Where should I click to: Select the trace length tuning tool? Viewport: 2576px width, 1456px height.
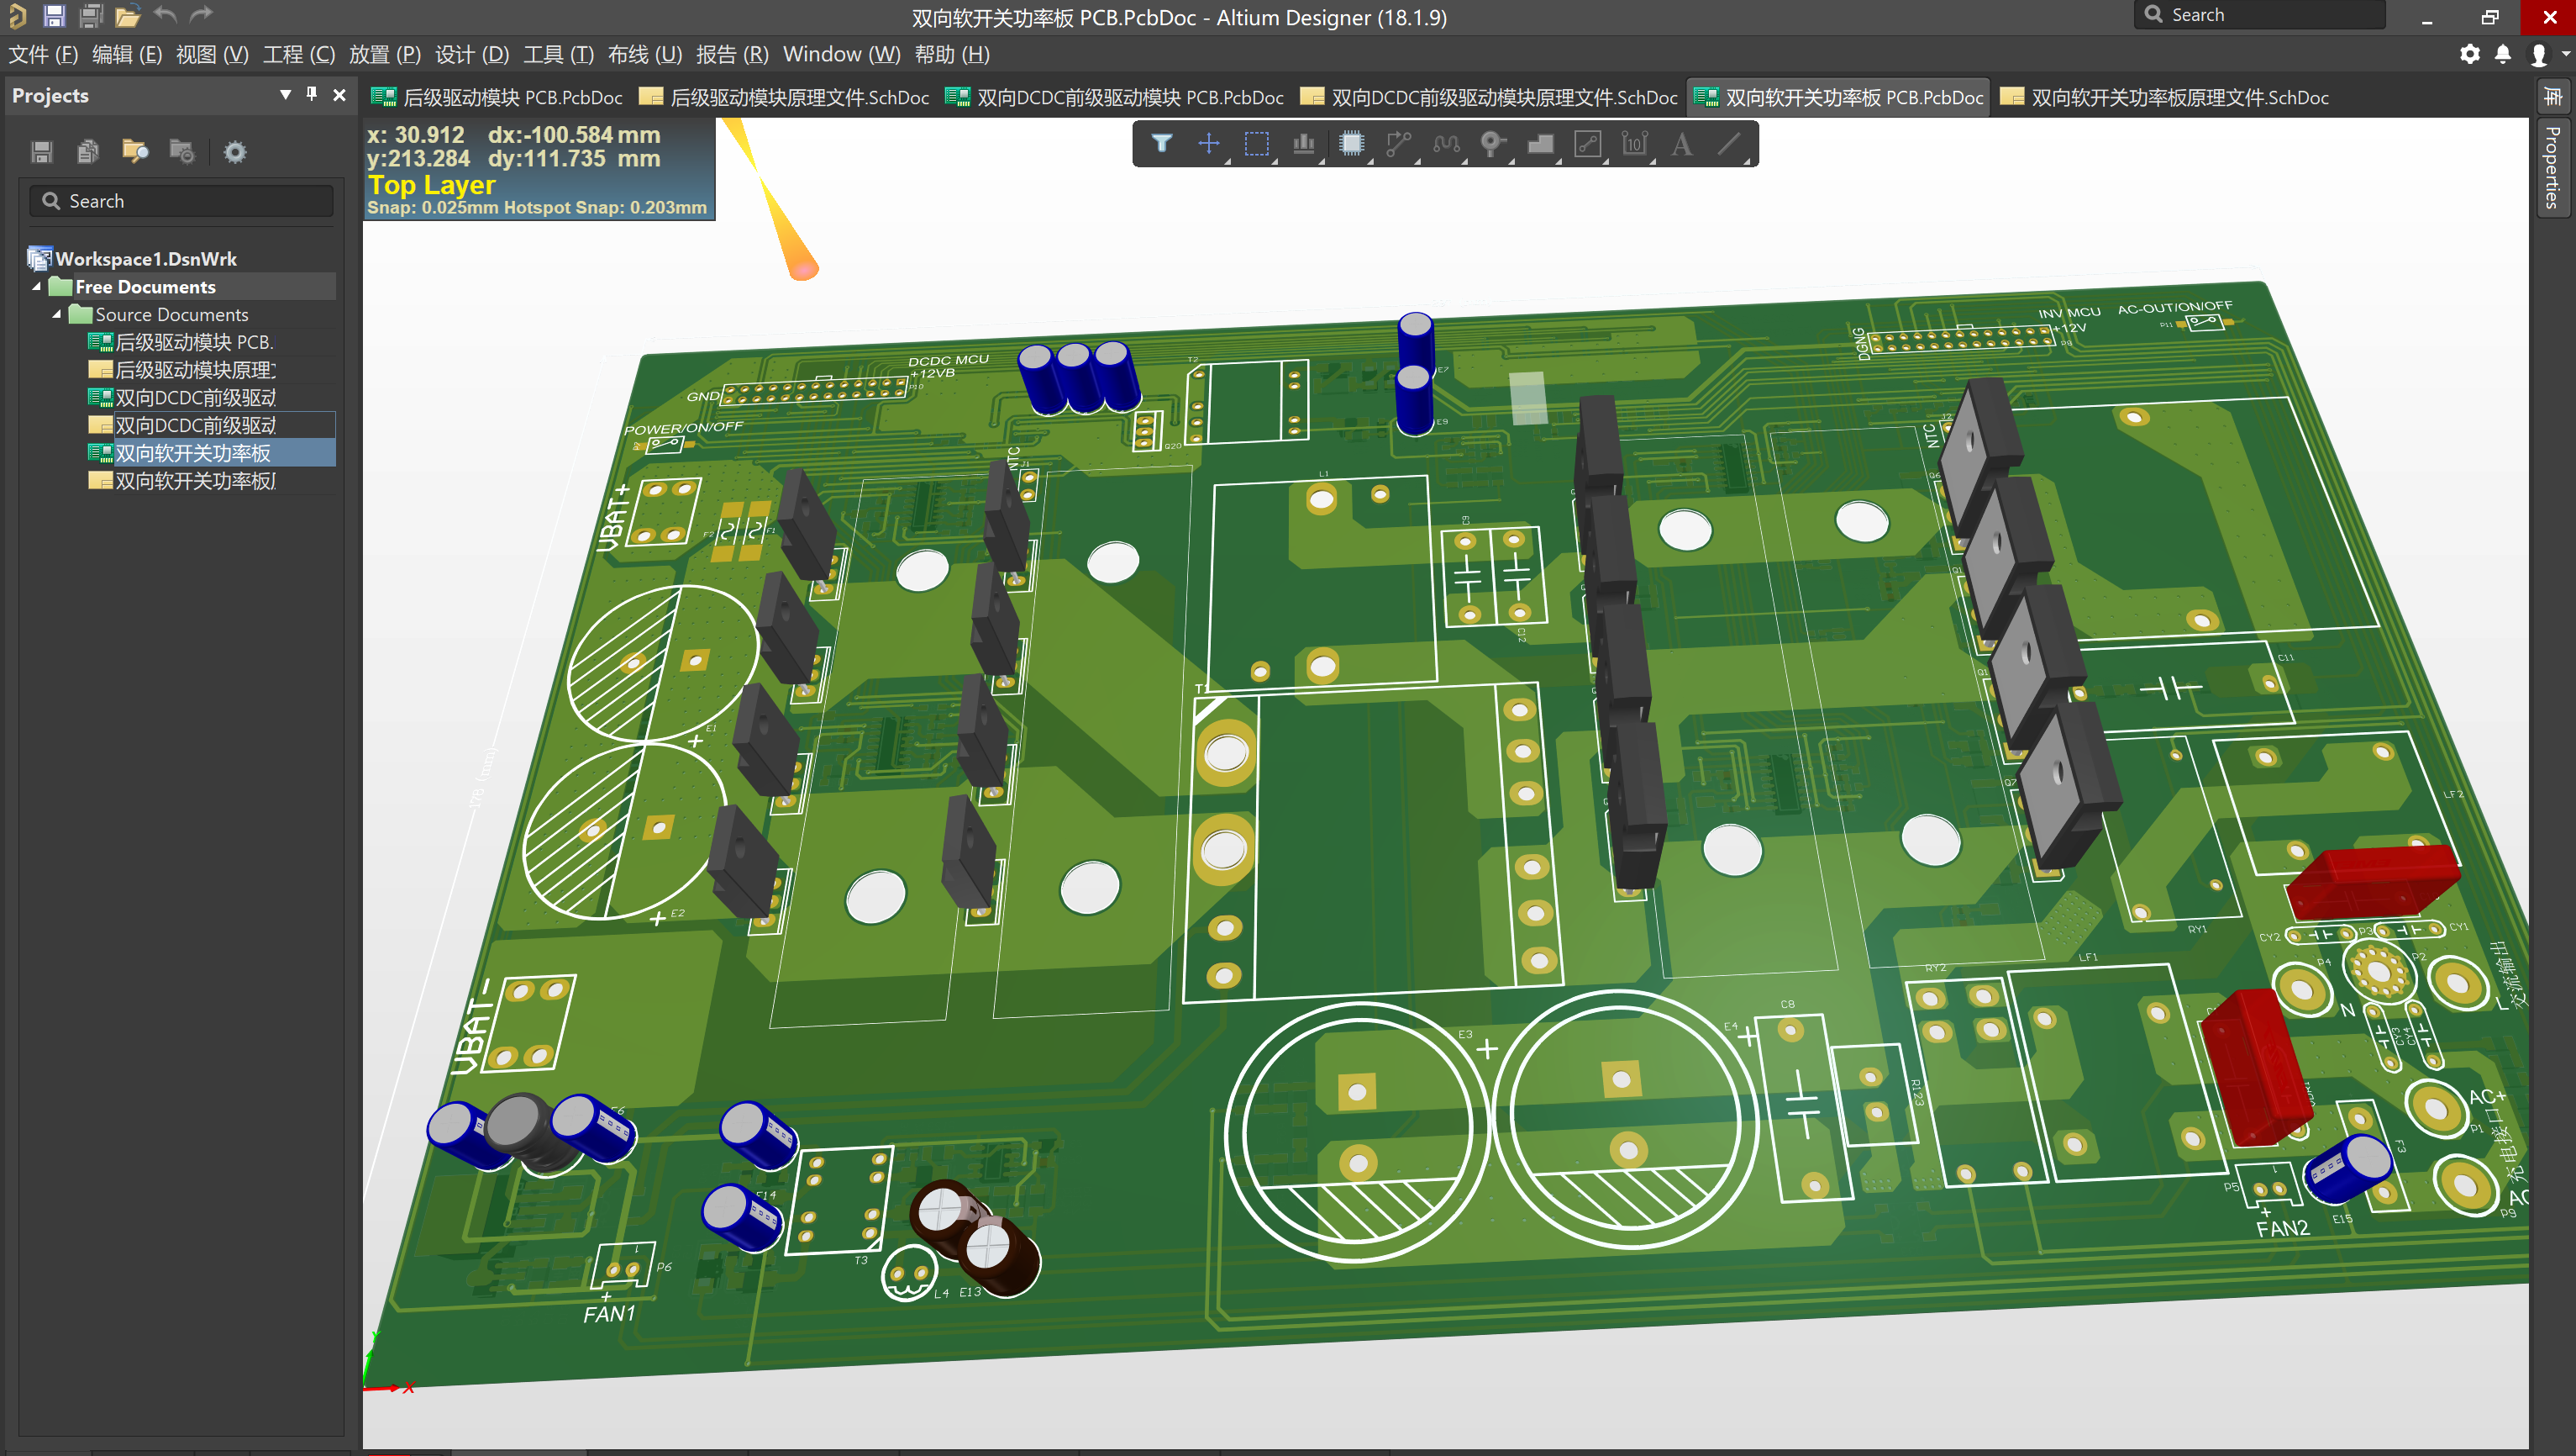(1446, 144)
